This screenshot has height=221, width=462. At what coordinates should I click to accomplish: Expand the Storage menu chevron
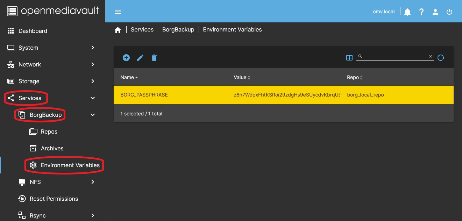coord(93,81)
